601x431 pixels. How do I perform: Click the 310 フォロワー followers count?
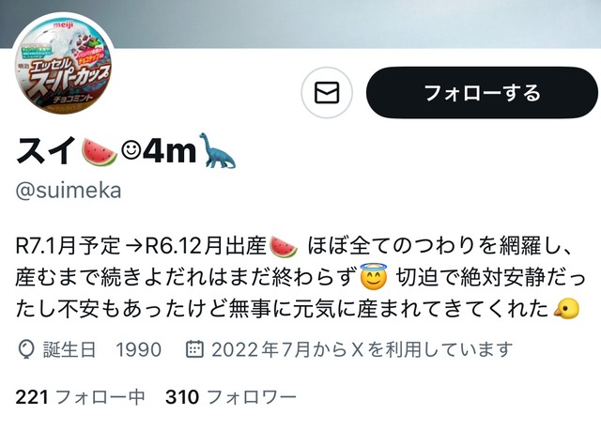(x=231, y=397)
